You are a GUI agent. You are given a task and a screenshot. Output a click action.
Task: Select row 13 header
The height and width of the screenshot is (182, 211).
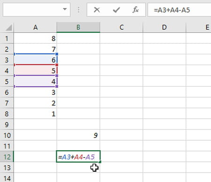(x=7, y=167)
